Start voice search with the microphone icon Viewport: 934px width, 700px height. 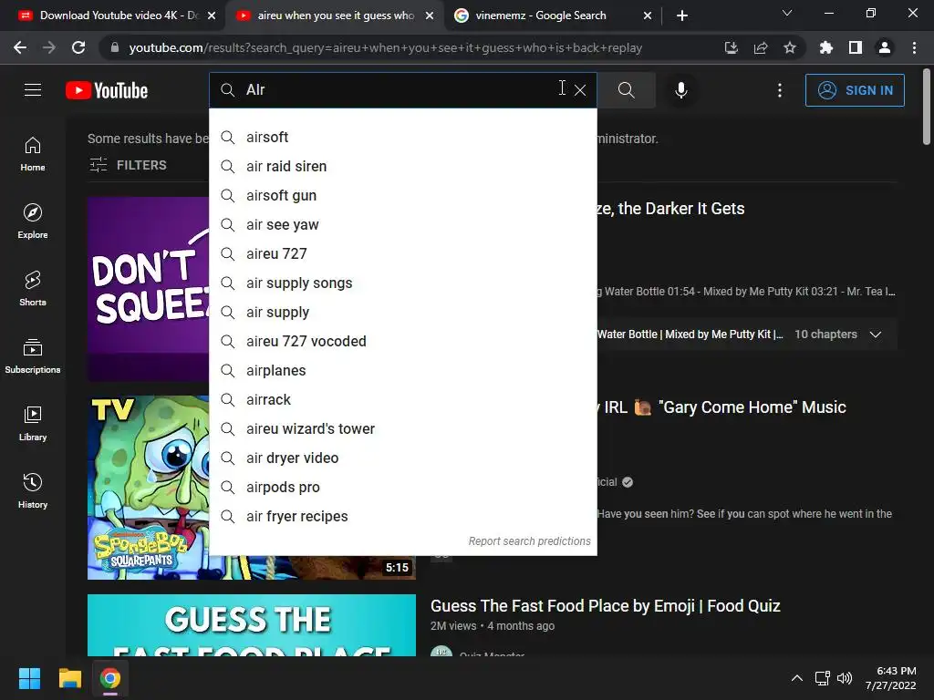(680, 90)
